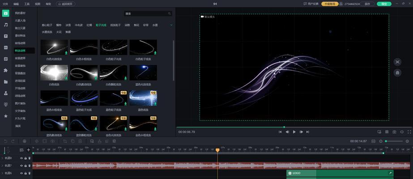
Task: Click the green 导出 export button
Action: [384, 4]
